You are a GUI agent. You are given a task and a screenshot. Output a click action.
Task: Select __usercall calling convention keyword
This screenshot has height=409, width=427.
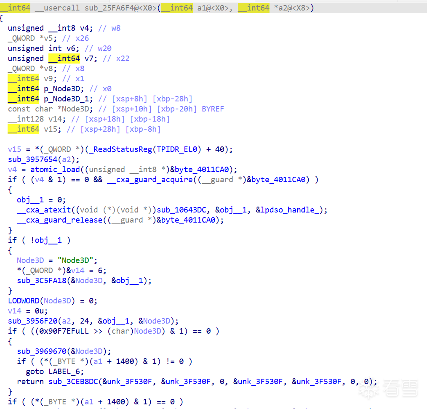tap(57, 8)
